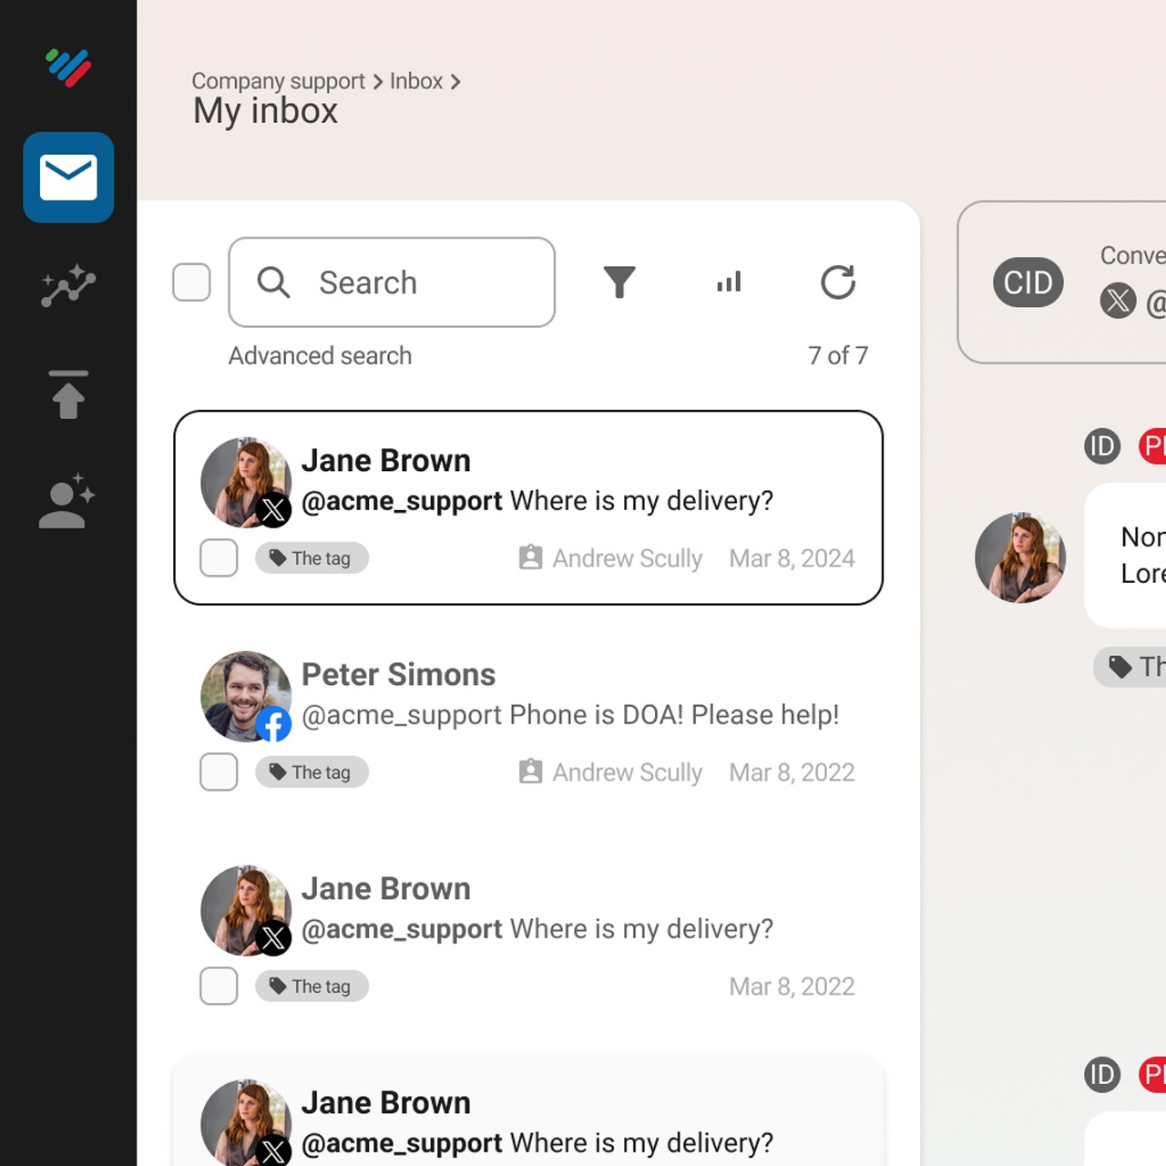Click Jane Brown's avatar in the conversation panel
This screenshot has height=1166, width=1166.
coord(1020,557)
